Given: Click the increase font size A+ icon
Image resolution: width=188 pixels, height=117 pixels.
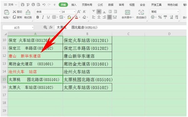Looking at the screenshot, I should pyautogui.click(x=79, y=12).
